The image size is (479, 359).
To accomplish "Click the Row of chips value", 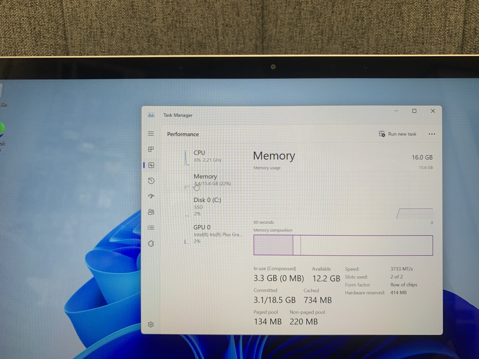I will pos(404,285).
